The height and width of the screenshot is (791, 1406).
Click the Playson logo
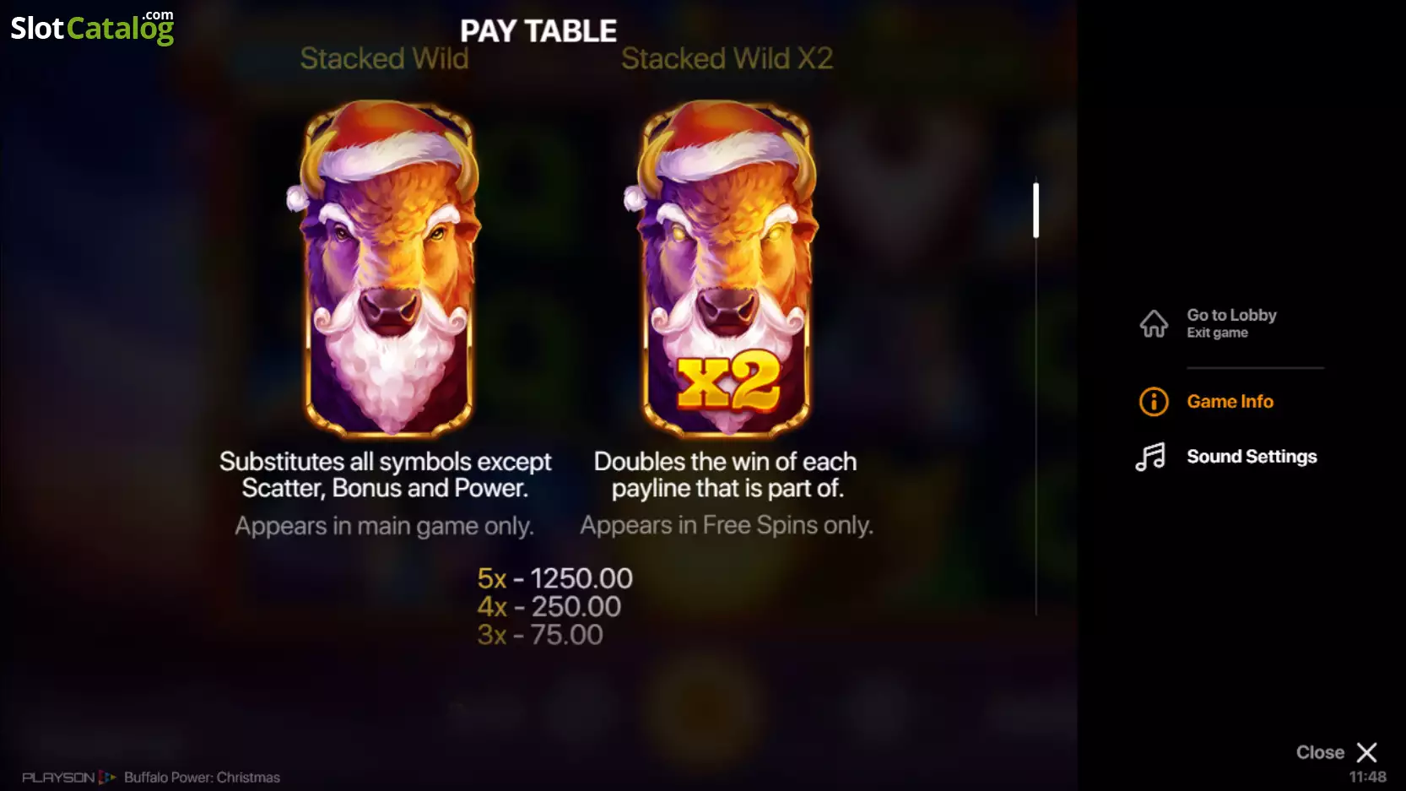pyautogui.click(x=68, y=777)
